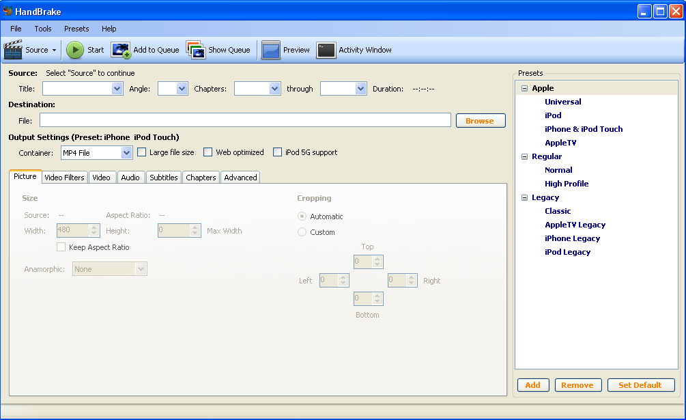Switch to the Video tab

coord(102,177)
